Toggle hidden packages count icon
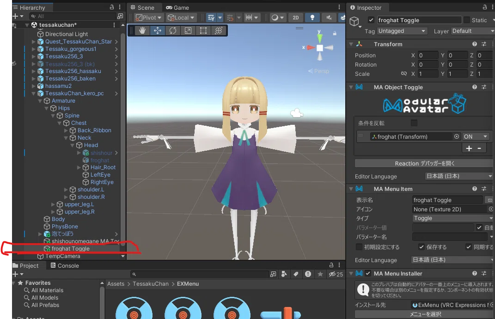The height and width of the screenshot is (319, 495). [x=336, y=274]
